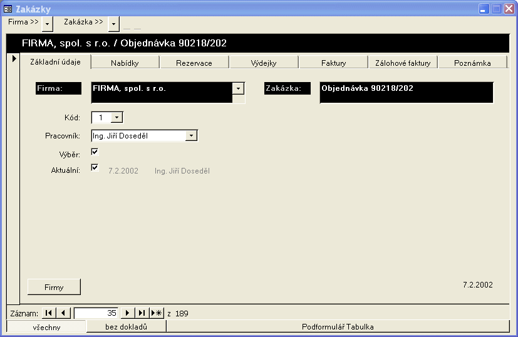Open the Firma >> toolbar dropdown

pos(48,23)
